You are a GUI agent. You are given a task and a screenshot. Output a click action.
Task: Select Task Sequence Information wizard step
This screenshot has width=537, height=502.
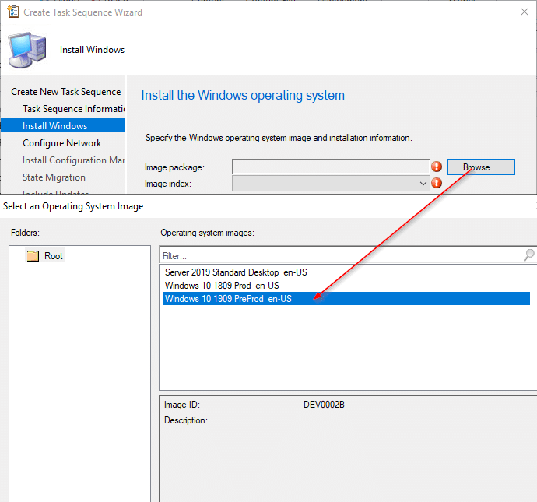click(x=74, y=109)
